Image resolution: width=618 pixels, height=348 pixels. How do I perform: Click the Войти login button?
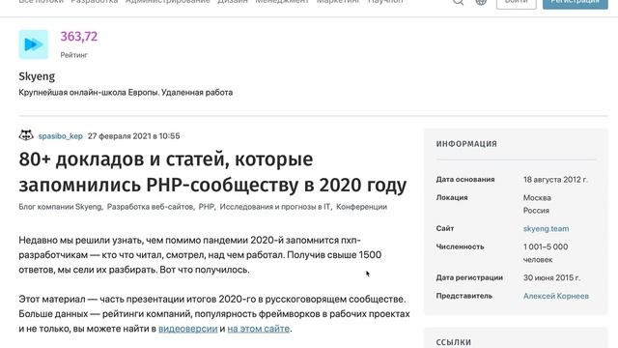tap(517, 2)
